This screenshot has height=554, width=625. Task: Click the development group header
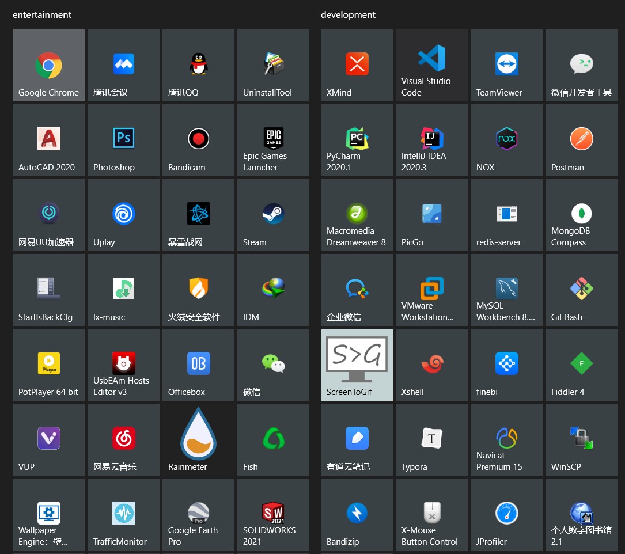(348, 15)
